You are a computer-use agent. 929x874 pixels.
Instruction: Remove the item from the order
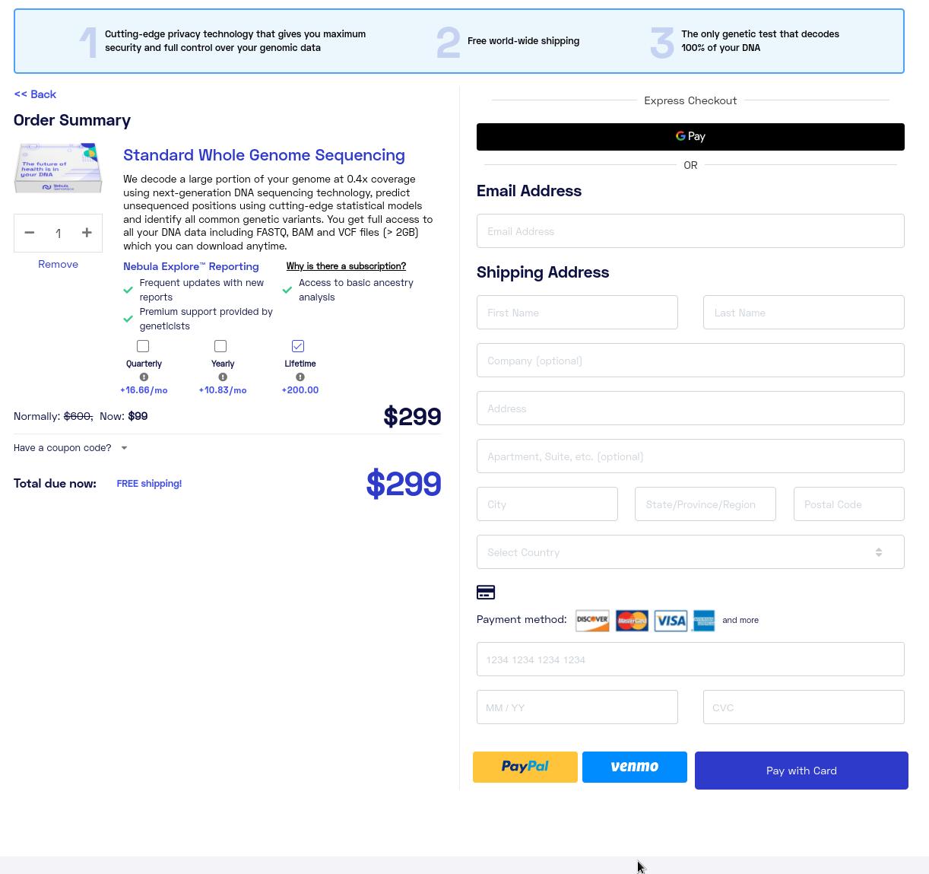pos(58,264)
